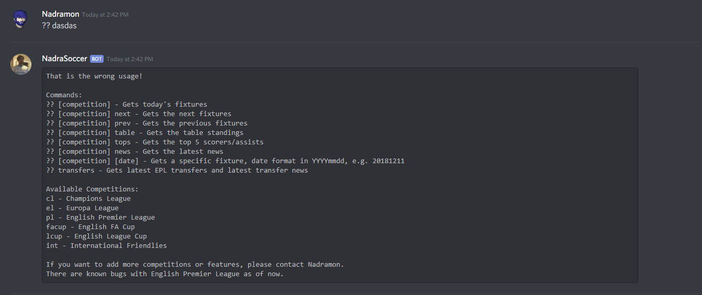The height and width of the screenshot is (295, 702).
Task: Click the bot message timestamp
Action: click(x=130, y=59)
